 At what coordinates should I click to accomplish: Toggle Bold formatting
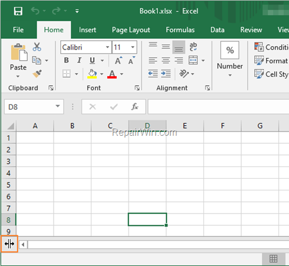click(67, 60)
